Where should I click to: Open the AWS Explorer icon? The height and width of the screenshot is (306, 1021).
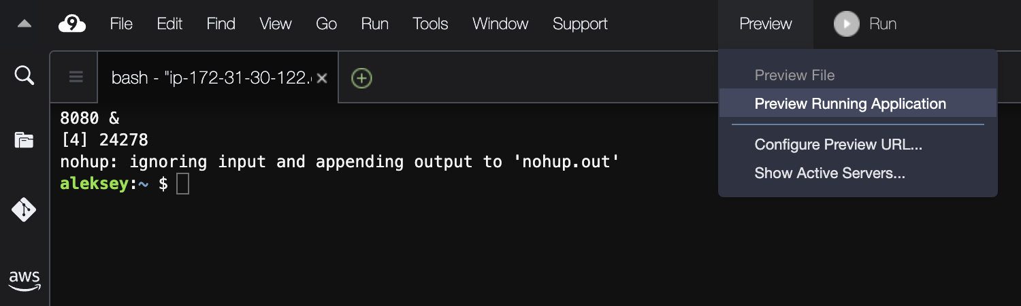(25, 280)
